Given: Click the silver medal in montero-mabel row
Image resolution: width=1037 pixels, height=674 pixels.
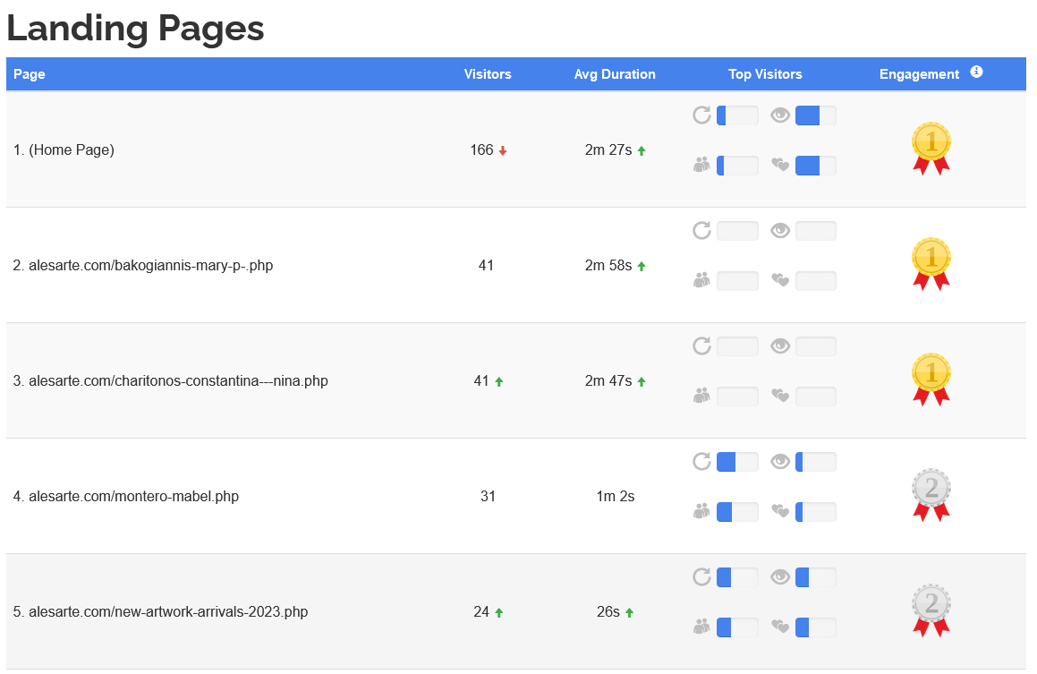Looking at the screenshot, I should 931,495.
